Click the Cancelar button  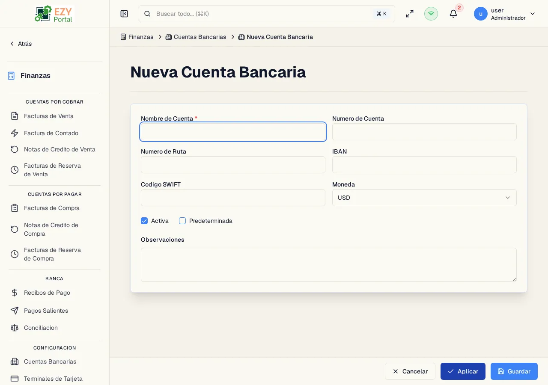410,371
